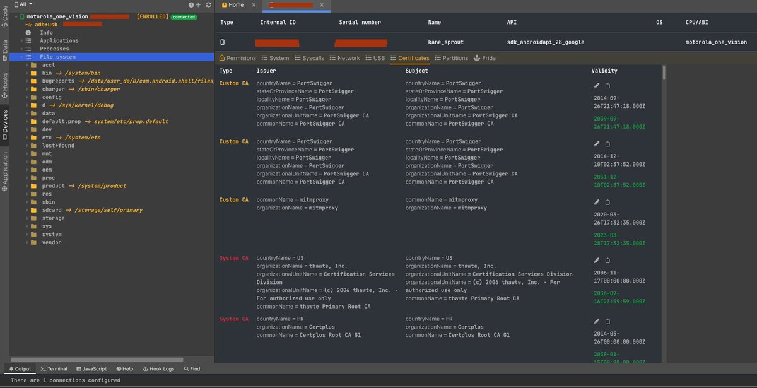Click the default.prop folder icon

[35, 121]
